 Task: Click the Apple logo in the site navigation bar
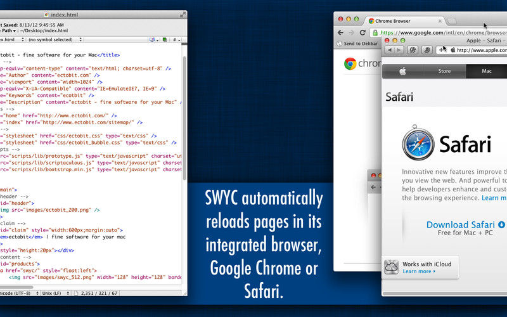click(x=402, y=71)
